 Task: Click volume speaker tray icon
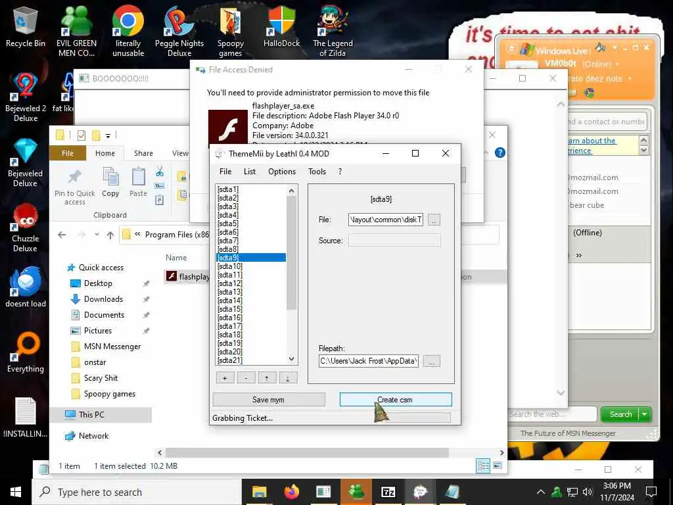[588, 492]
